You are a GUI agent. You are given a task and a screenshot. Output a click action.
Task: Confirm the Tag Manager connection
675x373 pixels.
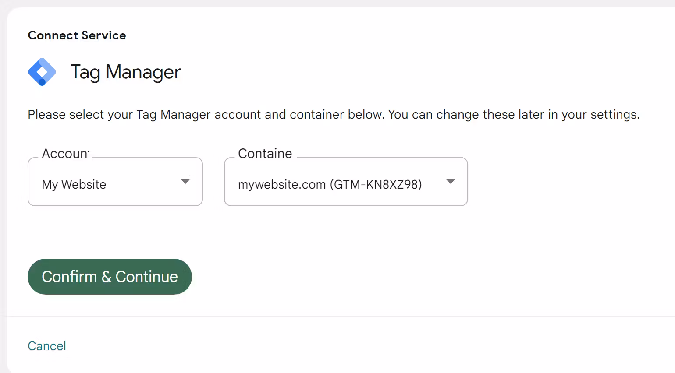(110, 276)
